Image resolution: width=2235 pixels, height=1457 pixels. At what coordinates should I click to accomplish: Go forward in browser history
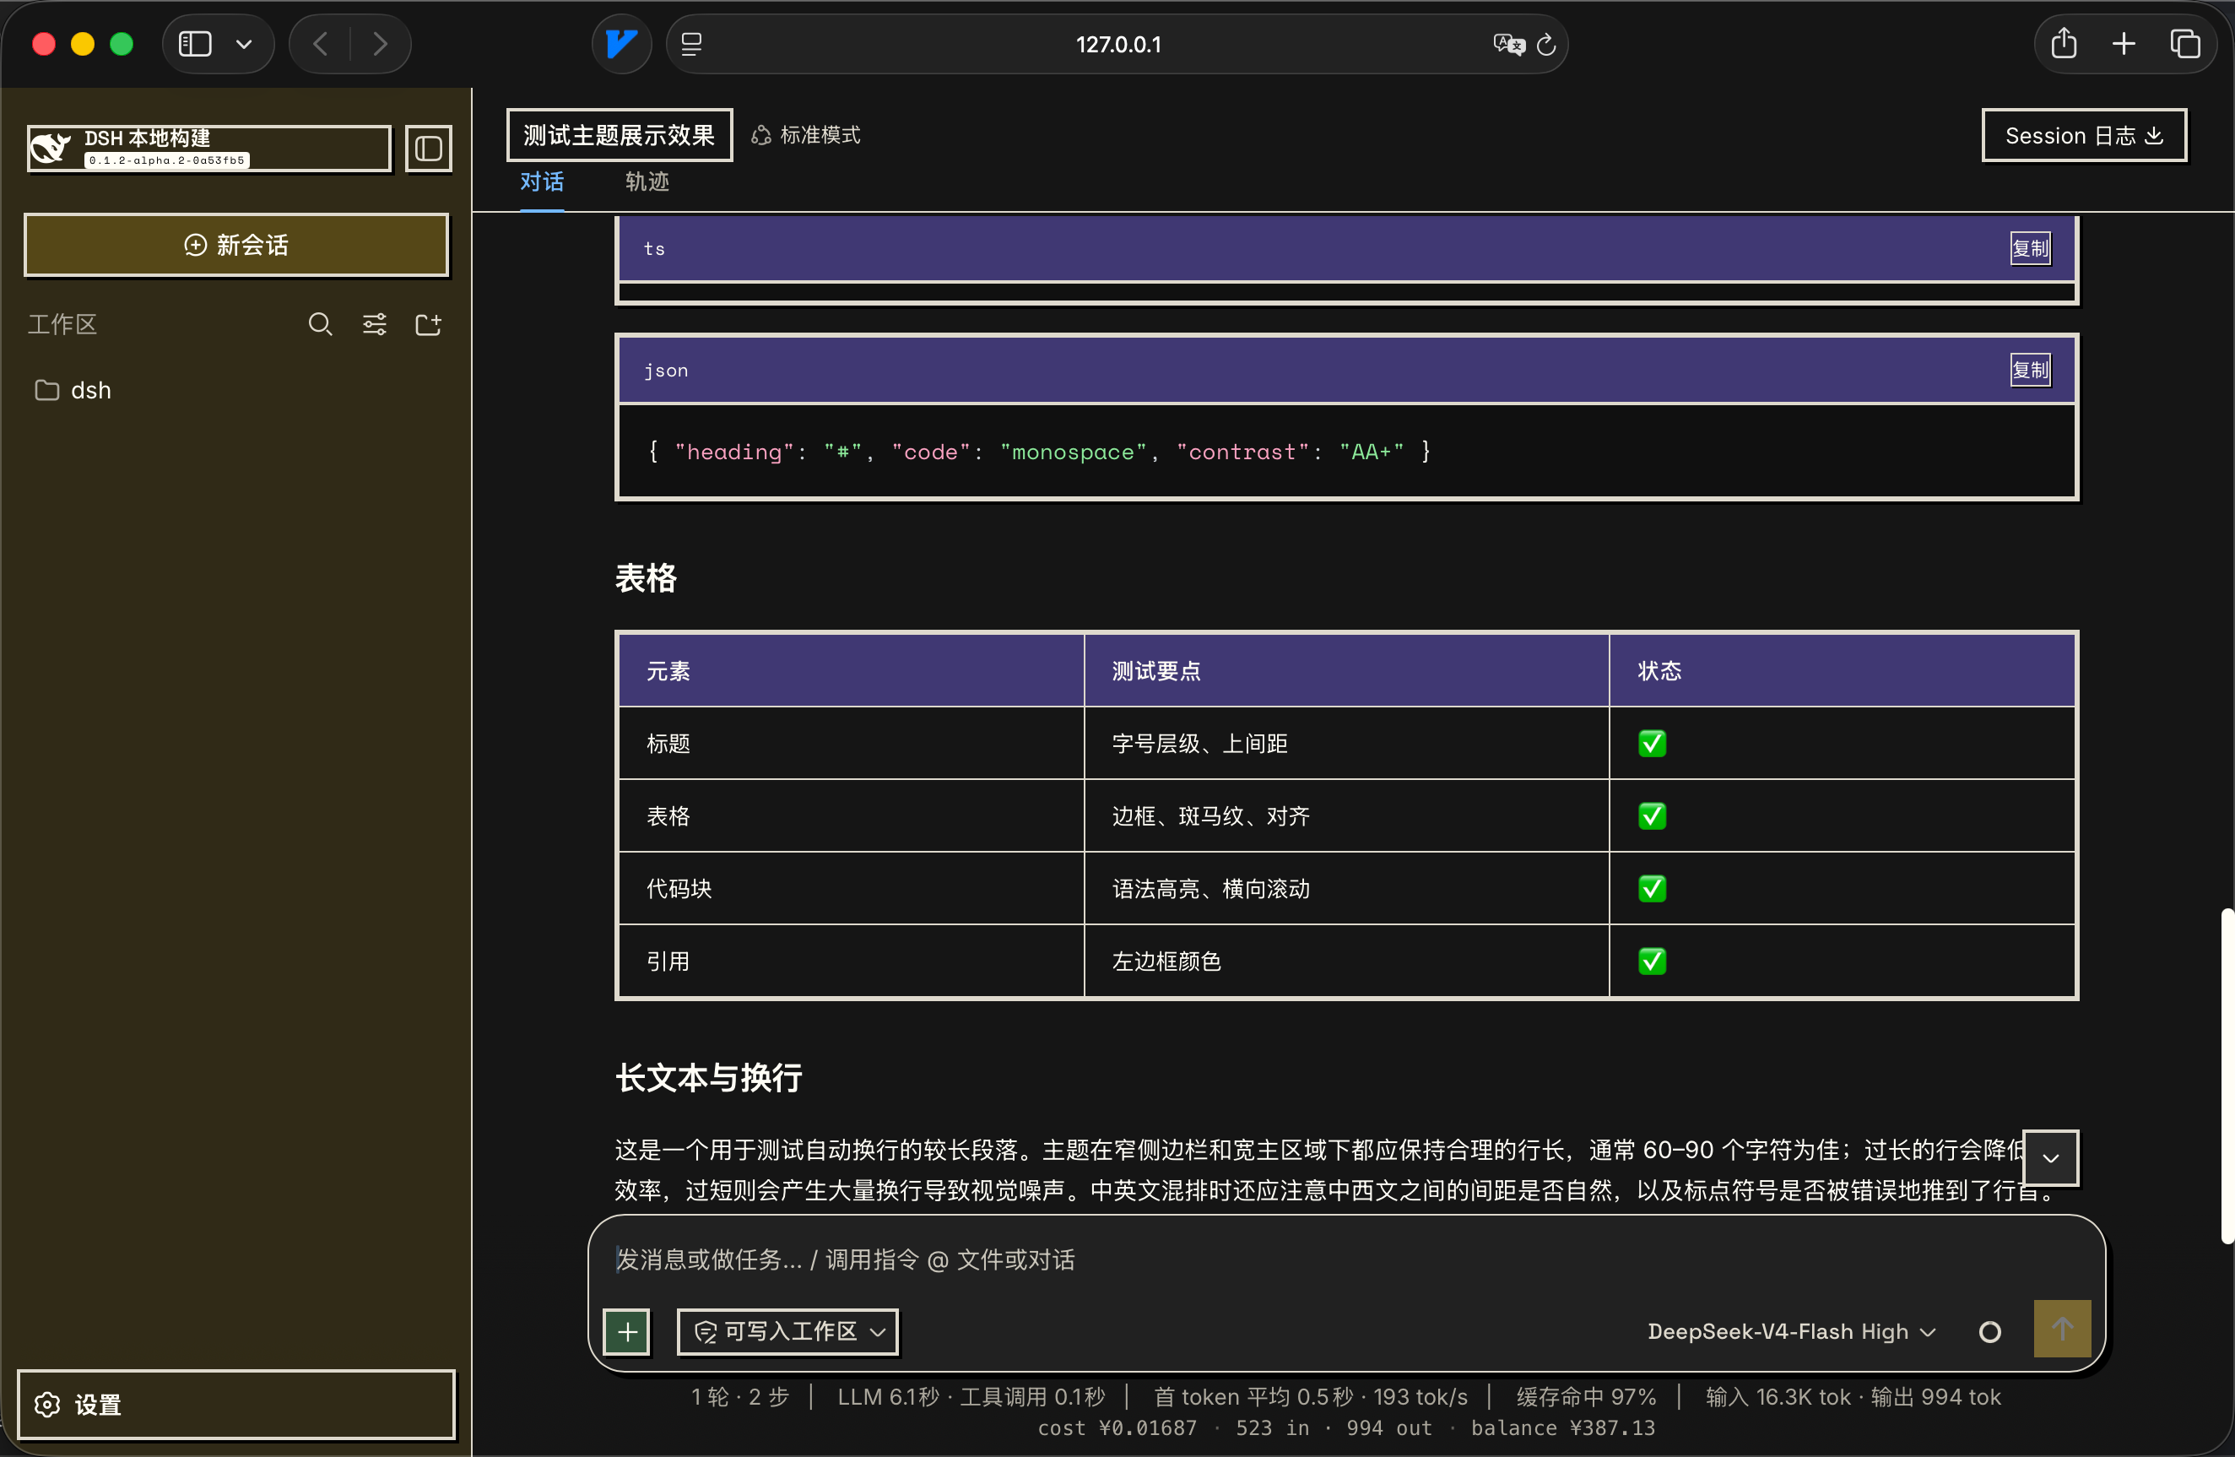pyautogui.click(x=379, y=44)
